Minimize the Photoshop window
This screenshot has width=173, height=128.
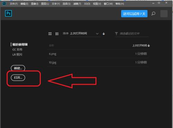pyautogui.click(x=153, y=3)
